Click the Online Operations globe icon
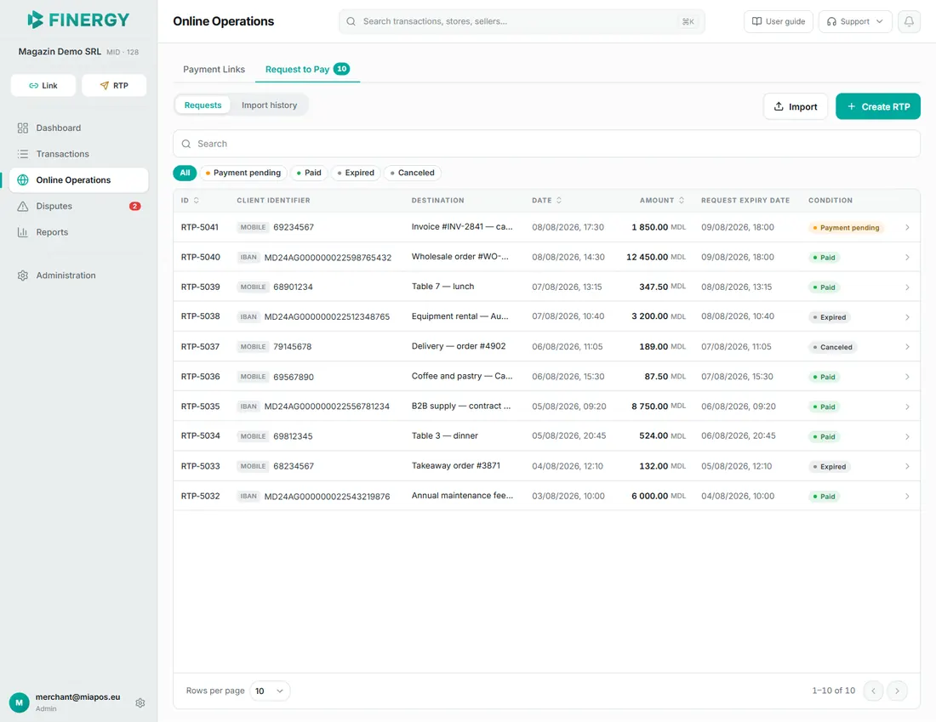Screen dimensions: 936x722 [23, 180]
